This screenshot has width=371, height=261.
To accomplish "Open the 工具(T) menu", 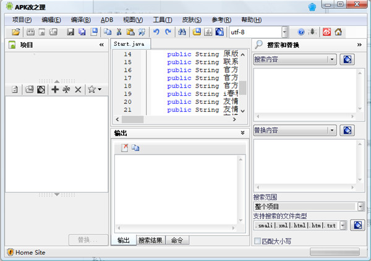I will 163,20.
